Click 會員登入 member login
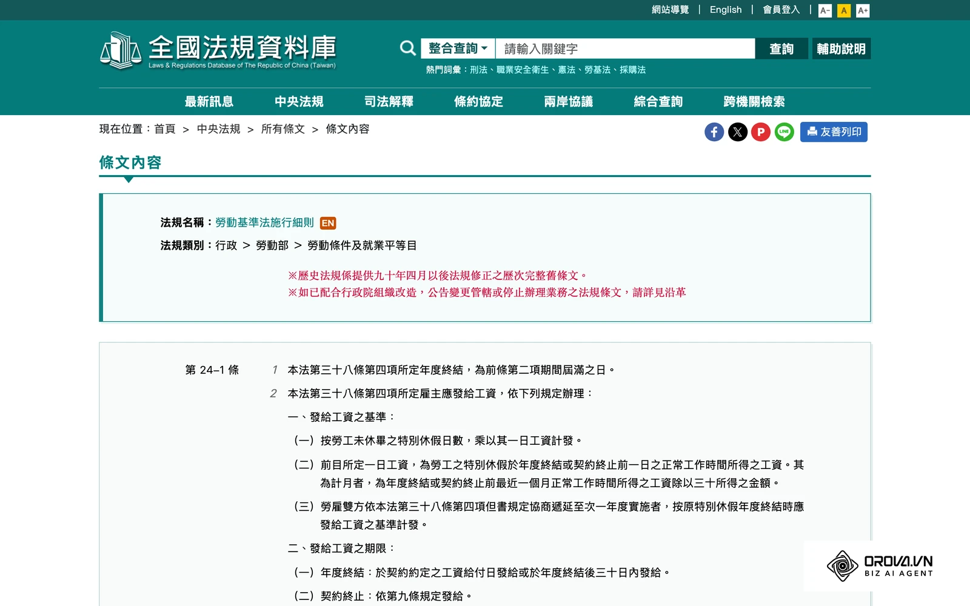This screenshot has width=970, height=606. pos(781,10)
